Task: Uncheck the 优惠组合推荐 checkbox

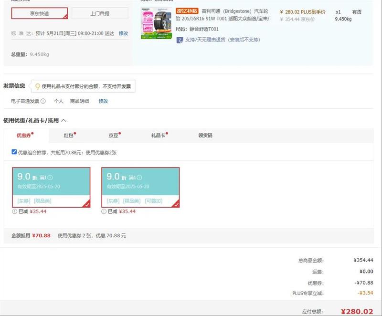Action: click(14, 152)
